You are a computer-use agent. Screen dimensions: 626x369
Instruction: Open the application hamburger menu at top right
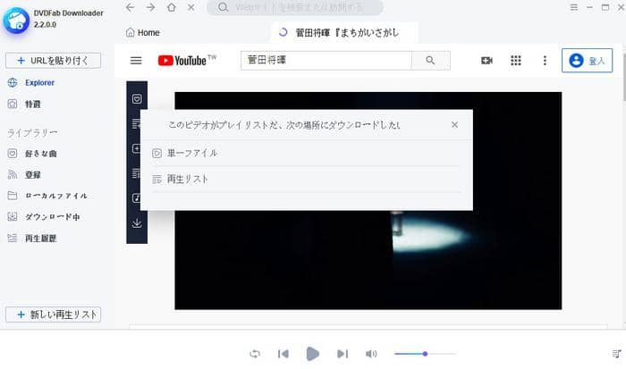574,7
